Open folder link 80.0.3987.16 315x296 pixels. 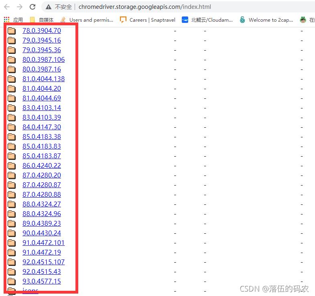(x=42, y=69)
